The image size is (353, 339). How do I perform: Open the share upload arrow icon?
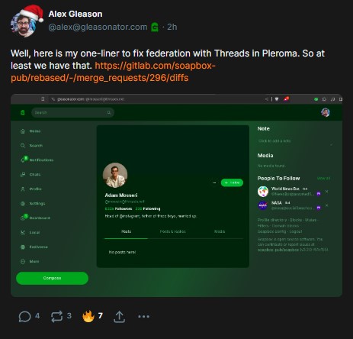coord(119,317)
